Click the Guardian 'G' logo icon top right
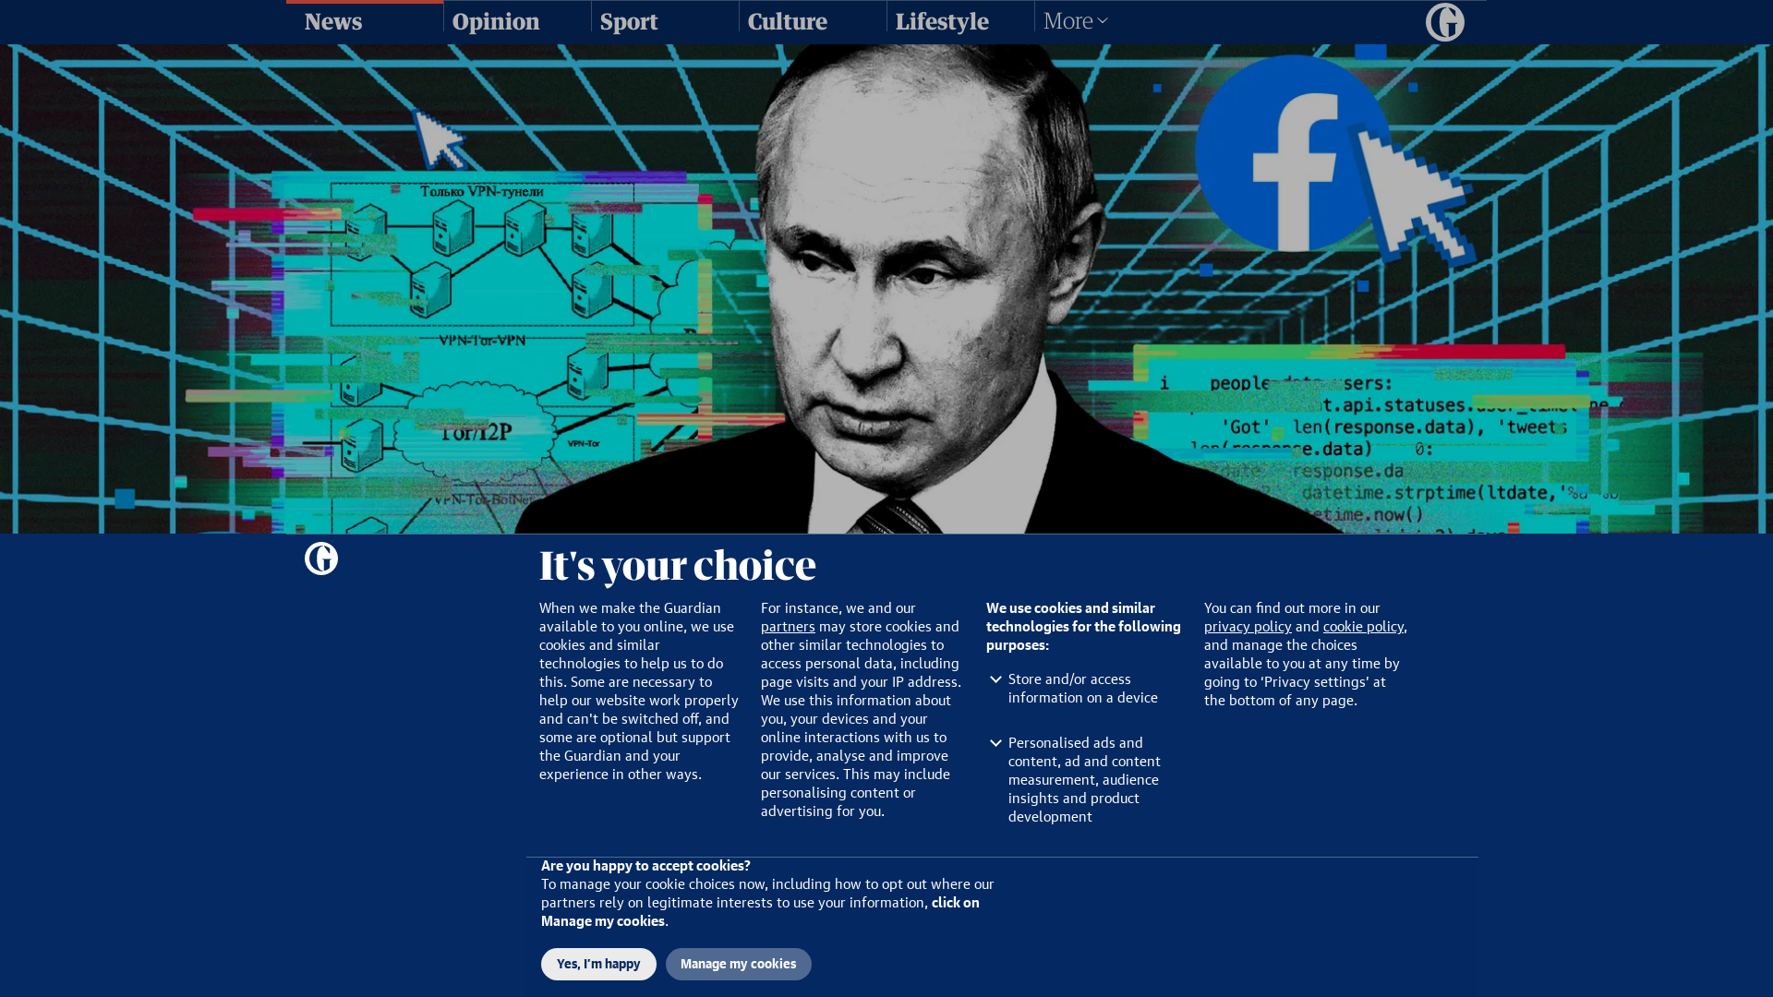The width and height of the screenshot is (1773, 997). [1444, 22]
